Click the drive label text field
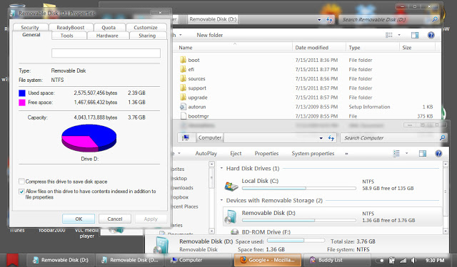The height and width of the screenshot is (267, 457). click(x=106, y=53)
